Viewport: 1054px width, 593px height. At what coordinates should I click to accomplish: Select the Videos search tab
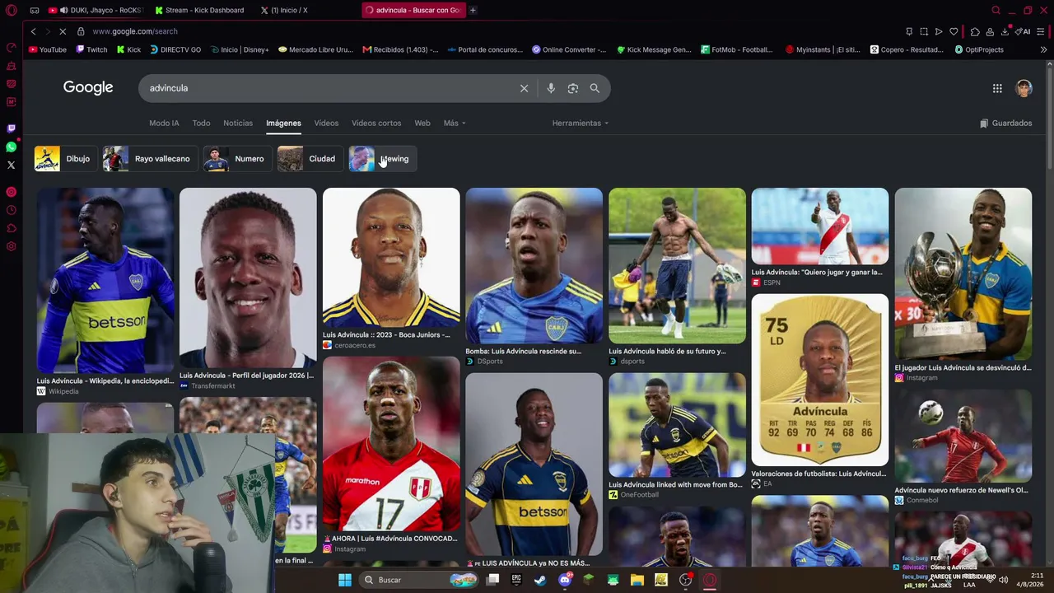click(326, 123)
